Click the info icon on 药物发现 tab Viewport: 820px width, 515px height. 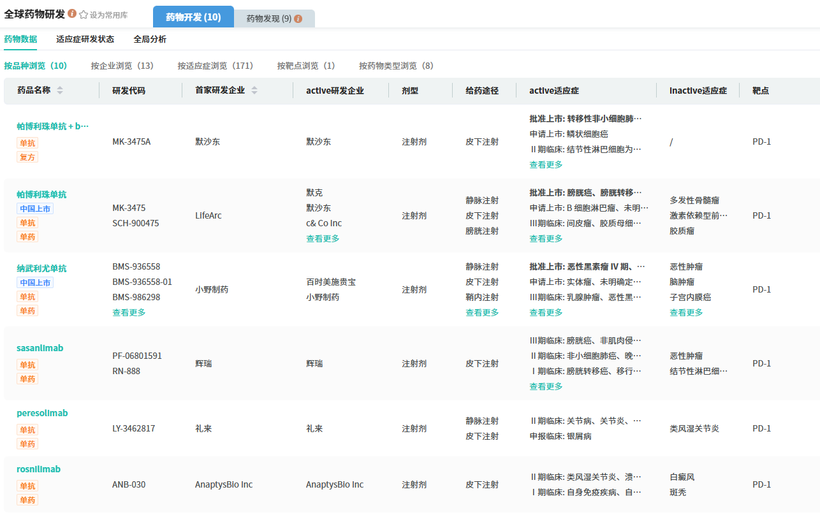pos(298,18)
